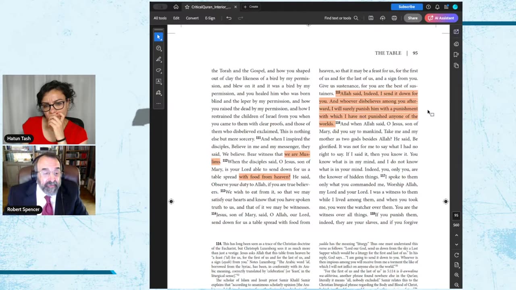
Task: Switch to the CriticalQuran_Interior tab
Action: [211, 7]
